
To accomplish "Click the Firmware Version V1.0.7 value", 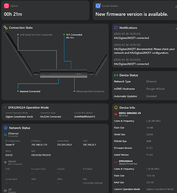I will pyautogui.click(x=149, y=148).
